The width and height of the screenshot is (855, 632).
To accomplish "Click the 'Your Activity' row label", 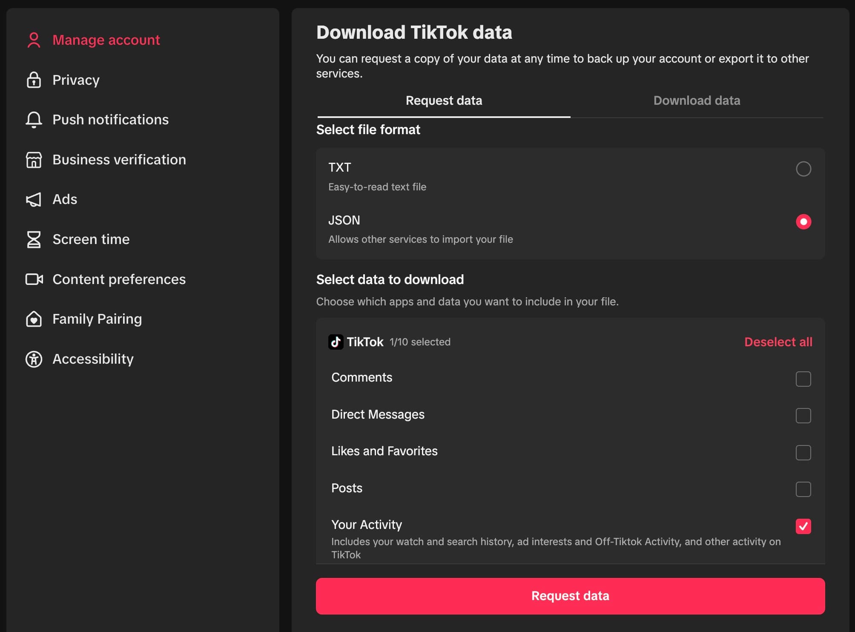I will [366, 525].
